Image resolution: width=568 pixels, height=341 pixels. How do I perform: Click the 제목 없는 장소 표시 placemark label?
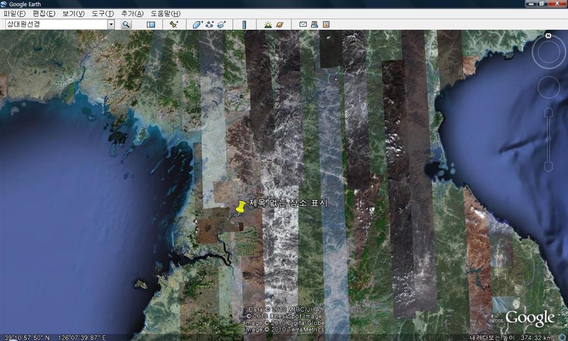pyautogui.click(x=288, y=203)
